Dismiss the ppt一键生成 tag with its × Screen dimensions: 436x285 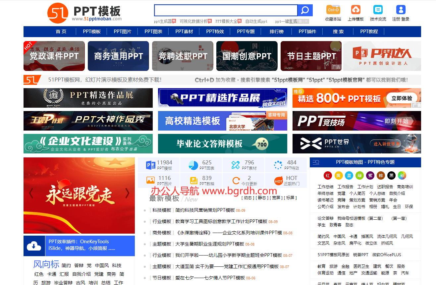coord(306,21)
